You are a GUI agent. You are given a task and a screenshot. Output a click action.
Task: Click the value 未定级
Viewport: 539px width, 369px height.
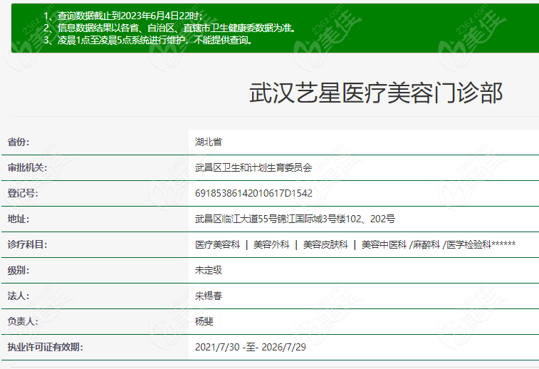[209, 270]
